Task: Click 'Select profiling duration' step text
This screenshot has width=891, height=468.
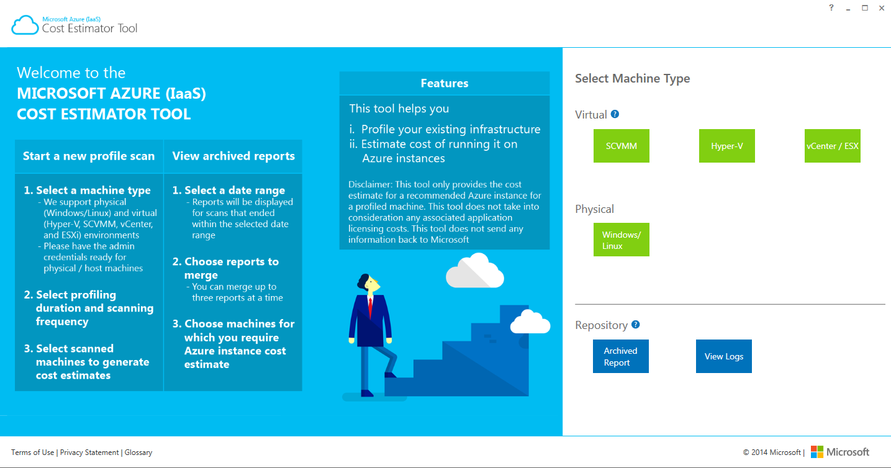Action: [x=89, y=308]
